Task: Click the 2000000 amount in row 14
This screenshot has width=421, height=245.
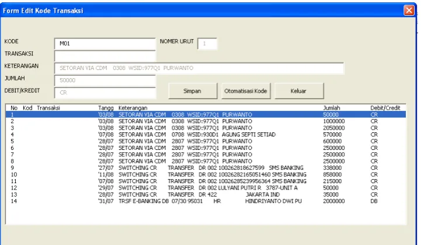Action: pos(334,201)
